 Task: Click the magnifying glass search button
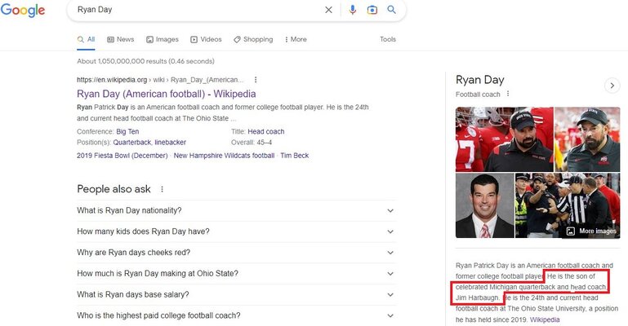(x=392, y=10)
